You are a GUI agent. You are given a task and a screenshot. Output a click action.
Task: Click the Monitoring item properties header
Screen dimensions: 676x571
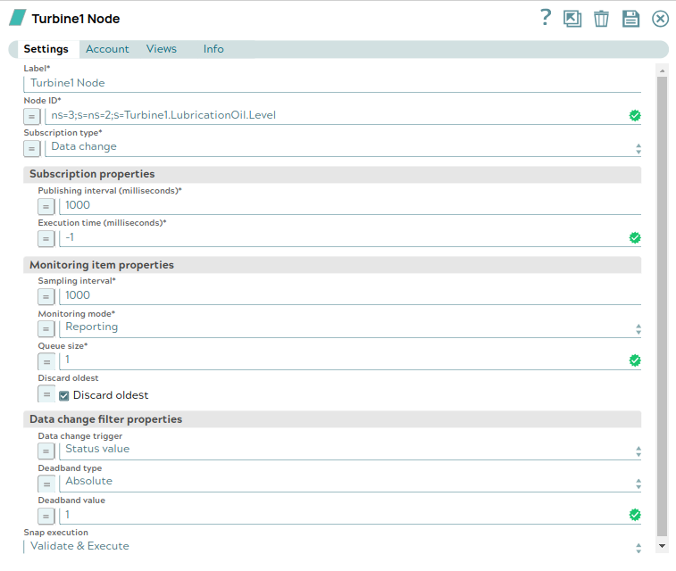point(332,265)
